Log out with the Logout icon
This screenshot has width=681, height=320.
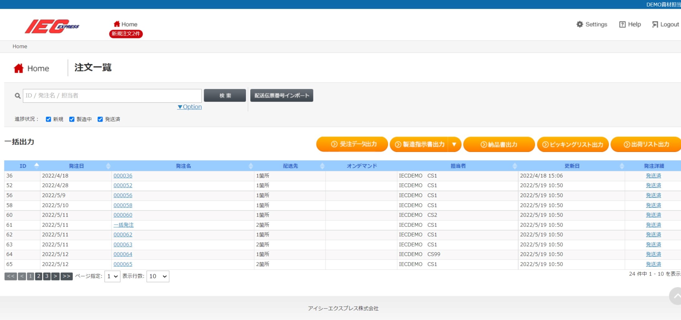pos(665,24)
